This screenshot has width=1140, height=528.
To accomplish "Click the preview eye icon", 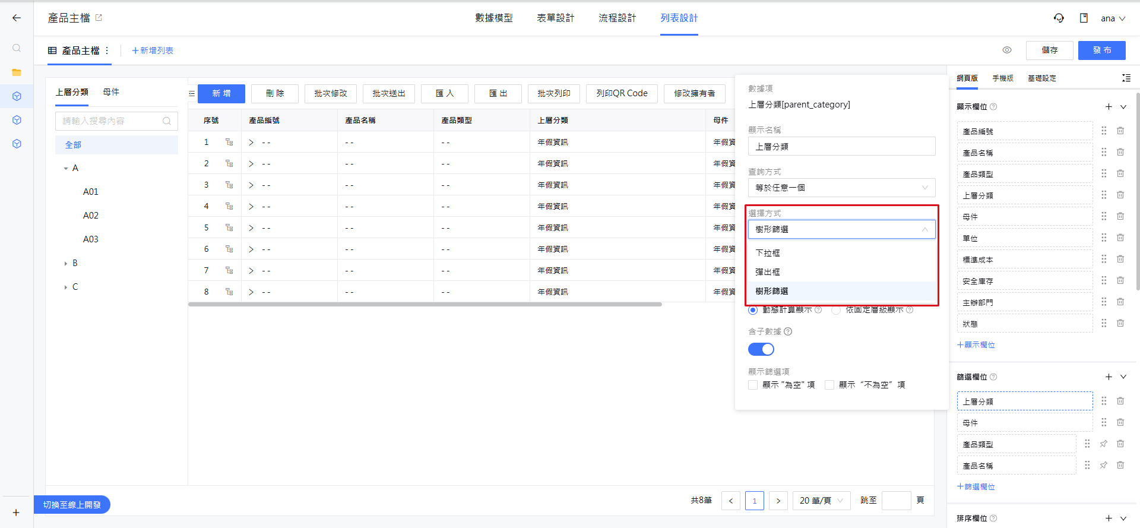I will pyautogui.click(x=1007, y=50).
